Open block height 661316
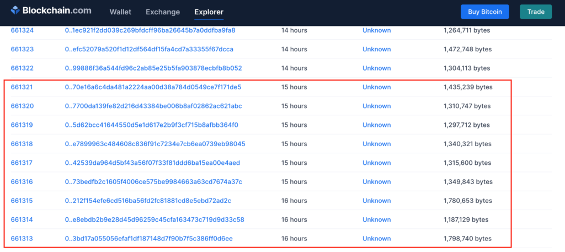The image size is (565, 252). pos(22,182)
